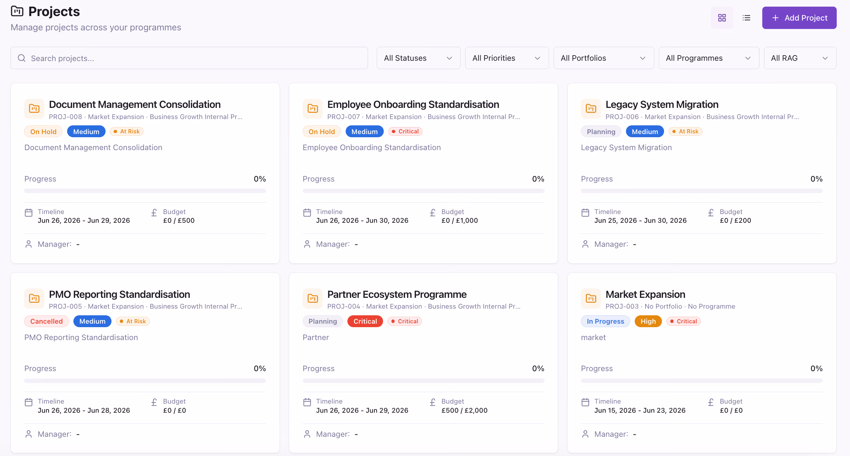Click manager person icon on Partner Ecosystem card
The image size is (850, 456).
pos(307,434)
